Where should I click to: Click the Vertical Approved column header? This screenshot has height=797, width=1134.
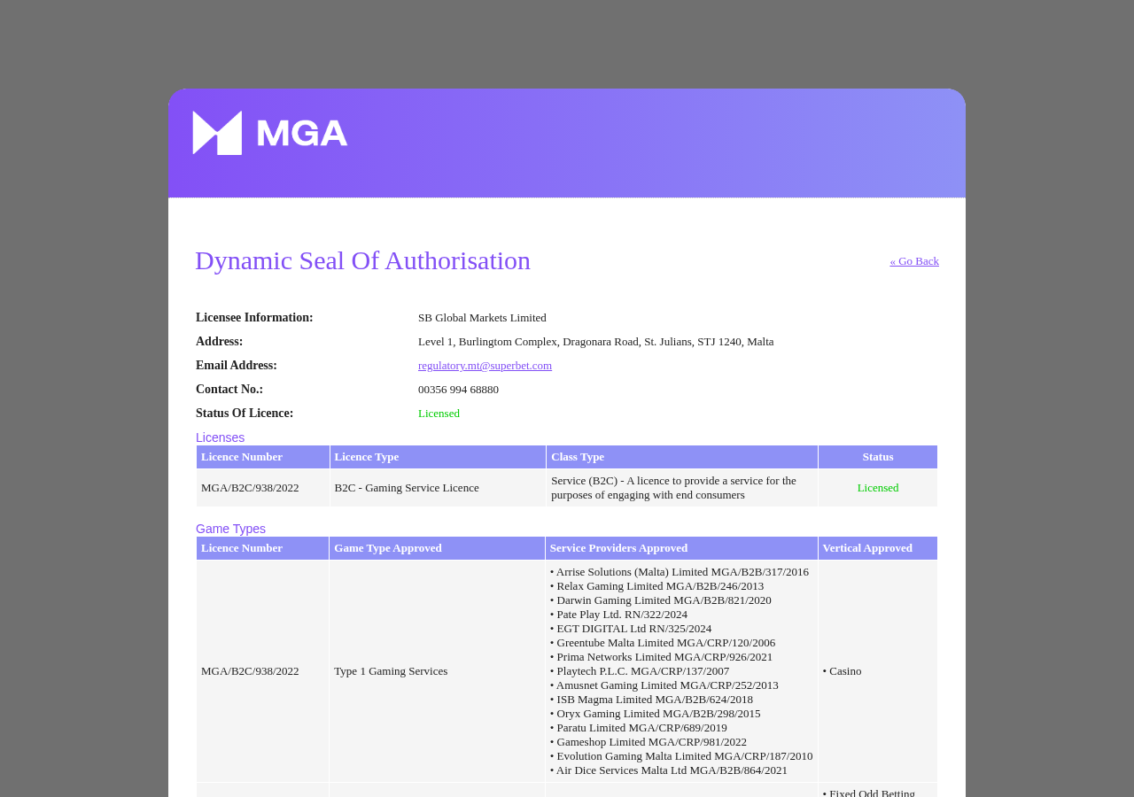click(878, 548)
